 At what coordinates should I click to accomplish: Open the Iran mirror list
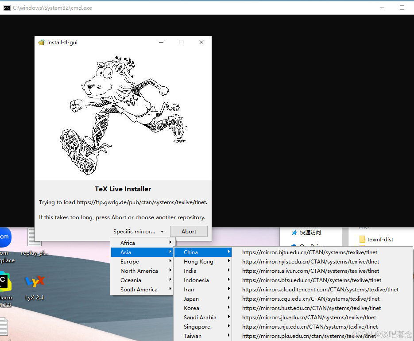tap(203, 290)
